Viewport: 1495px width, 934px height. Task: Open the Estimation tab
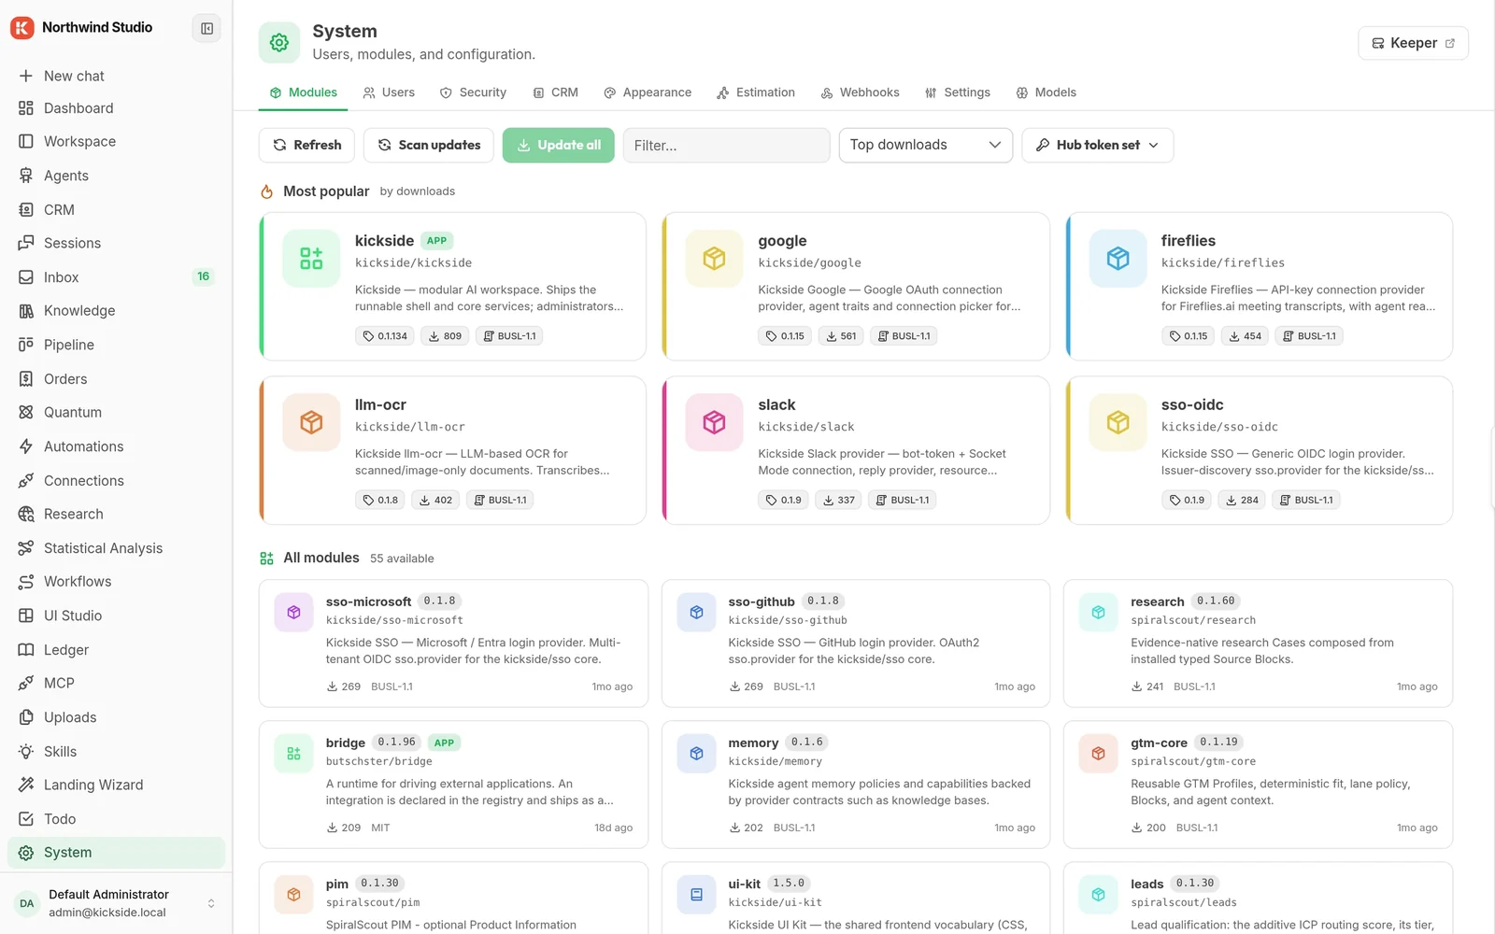tap(756, 92)
